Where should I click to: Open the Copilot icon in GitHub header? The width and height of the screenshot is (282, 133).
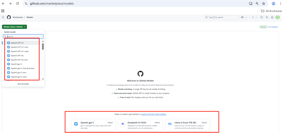tap(242, 17)
